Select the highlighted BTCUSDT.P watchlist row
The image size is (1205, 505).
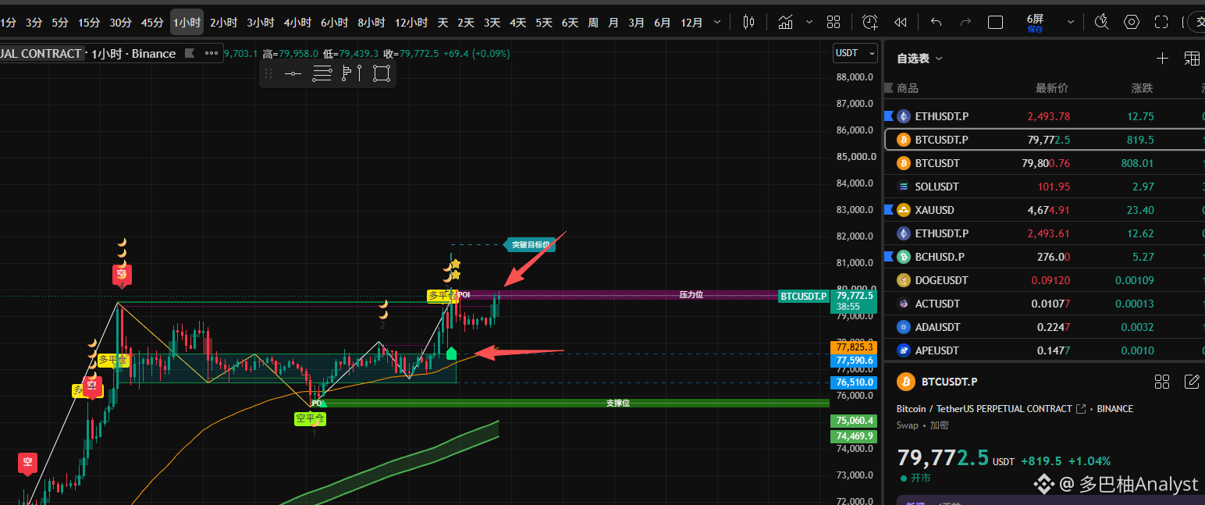click(1044, 140)
